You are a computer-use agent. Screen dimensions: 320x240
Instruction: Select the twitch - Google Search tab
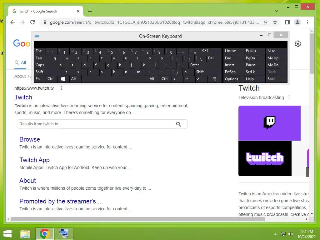46,11
